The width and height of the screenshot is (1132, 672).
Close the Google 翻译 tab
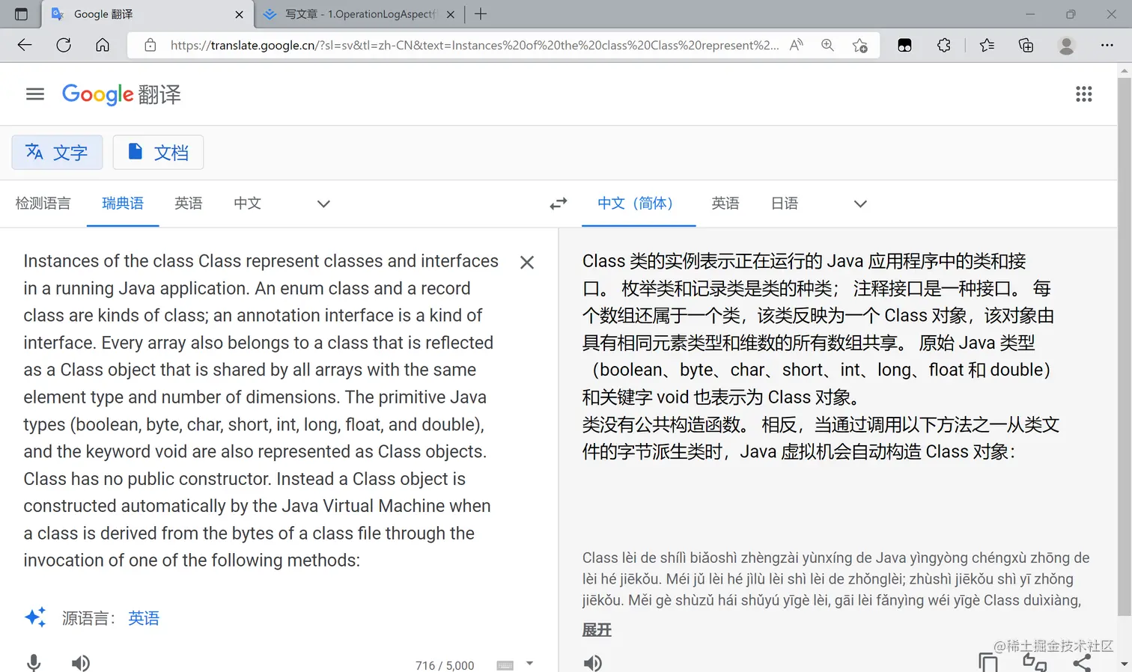(239, 14)
